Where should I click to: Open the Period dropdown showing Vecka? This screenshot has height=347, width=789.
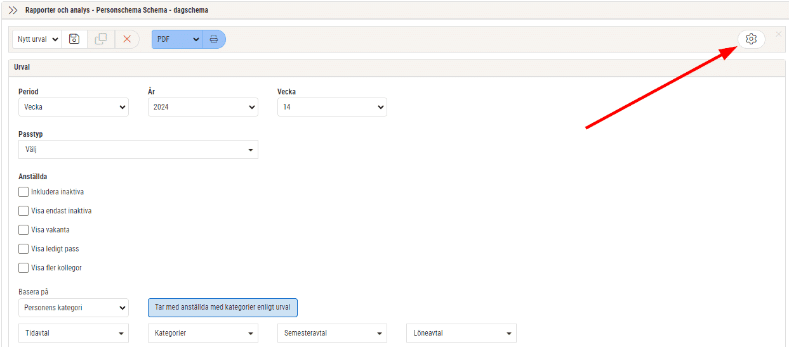pyautogui.click(x=74, y=107)
